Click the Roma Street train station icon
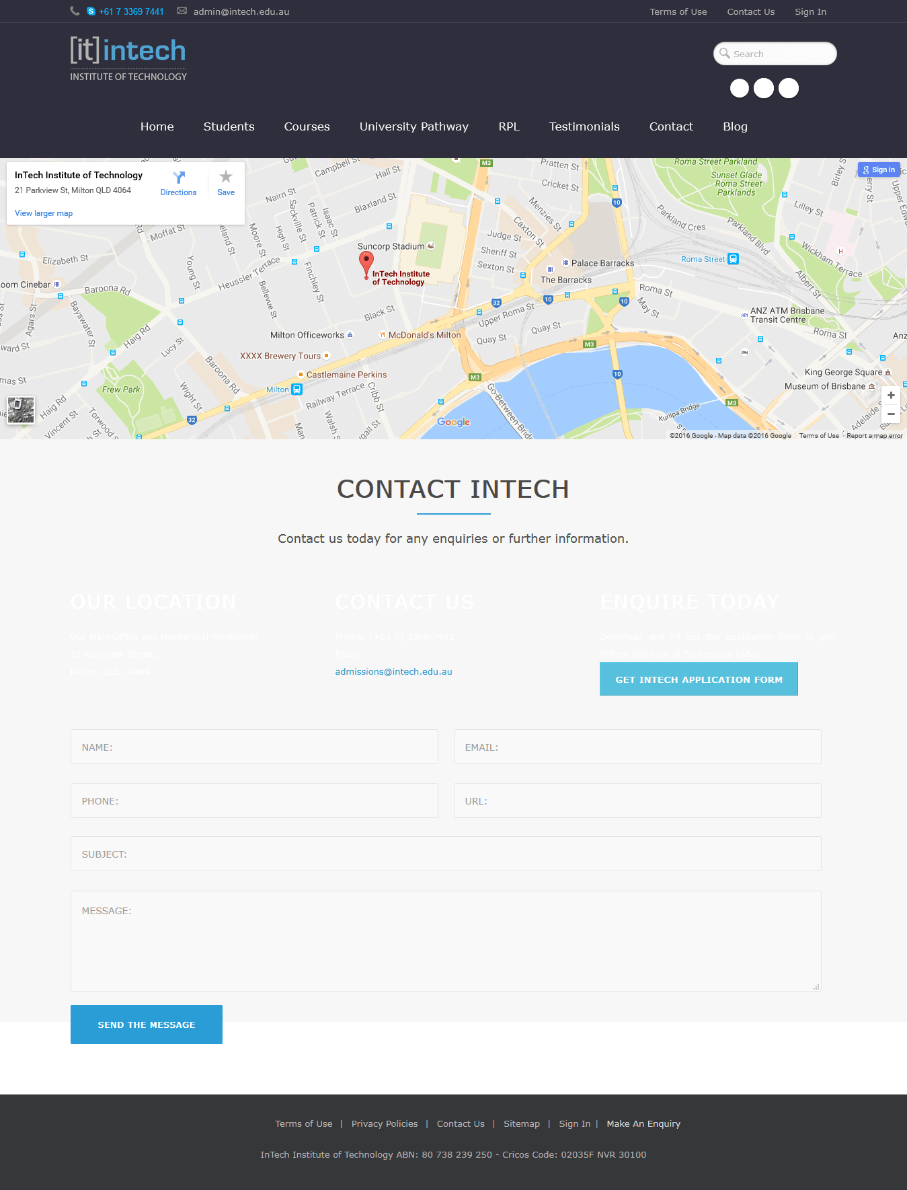Viewport: 907px width, 1190px height. click(734, 259)
